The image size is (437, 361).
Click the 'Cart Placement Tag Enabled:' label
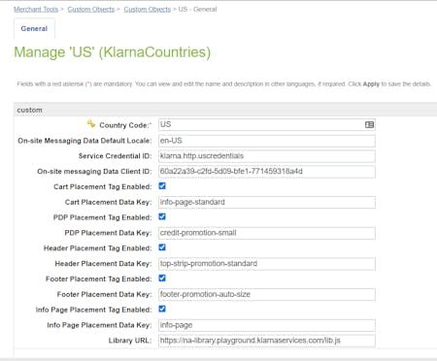tap(103, 187)
